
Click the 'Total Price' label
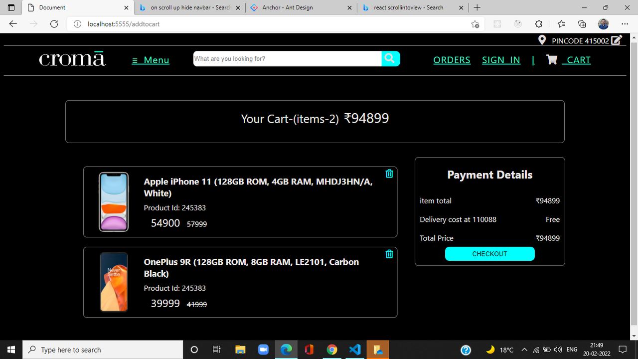pos(437,238)
